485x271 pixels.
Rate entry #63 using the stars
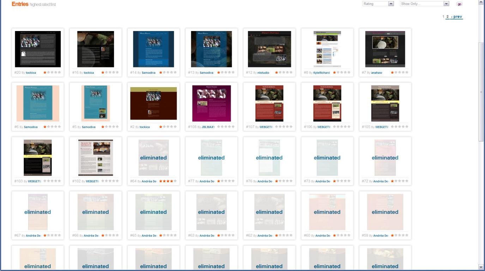point(226,235)
